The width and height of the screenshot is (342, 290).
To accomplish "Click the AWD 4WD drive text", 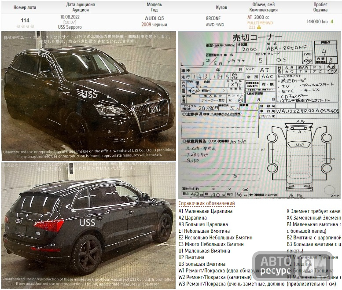I will tap(215, 25).
